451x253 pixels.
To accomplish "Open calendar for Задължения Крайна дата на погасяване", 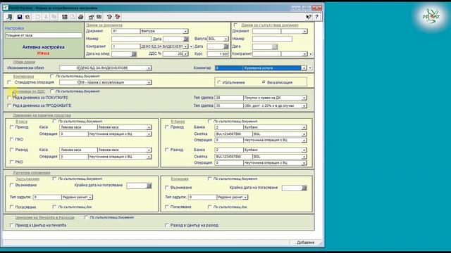I will pos(149,186).
